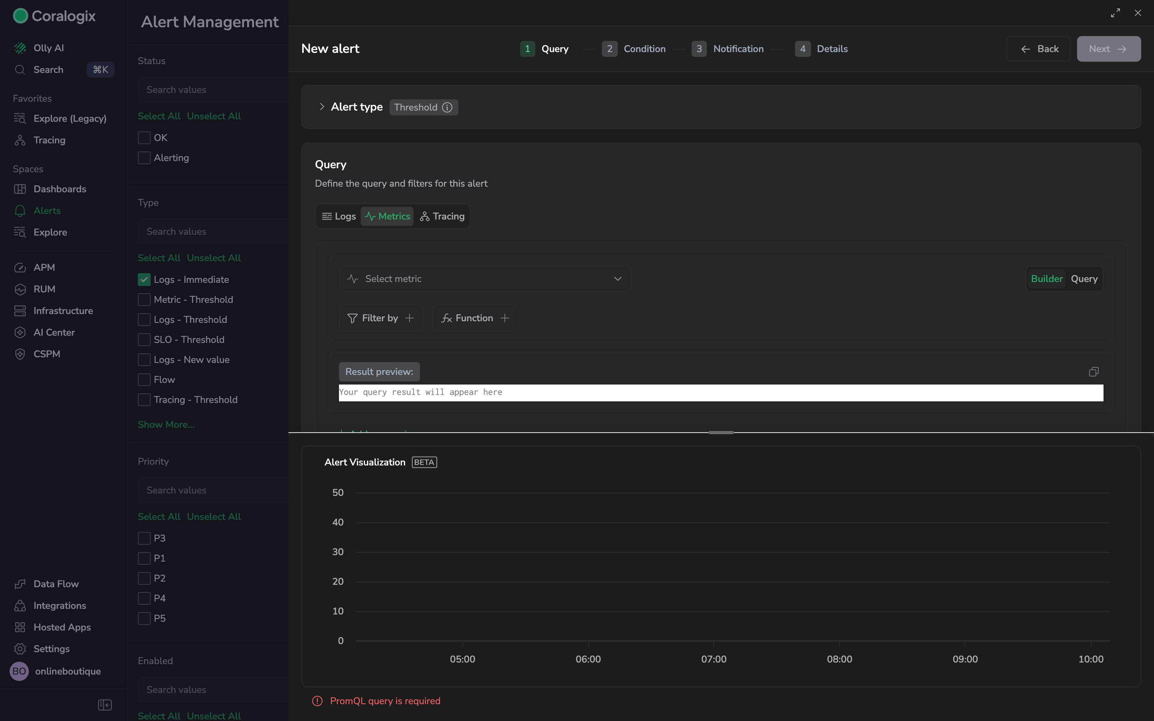This screenshot has width=1154, height=721.
Task: Open onlineboutique account avatar
Action: coord(19,671)
